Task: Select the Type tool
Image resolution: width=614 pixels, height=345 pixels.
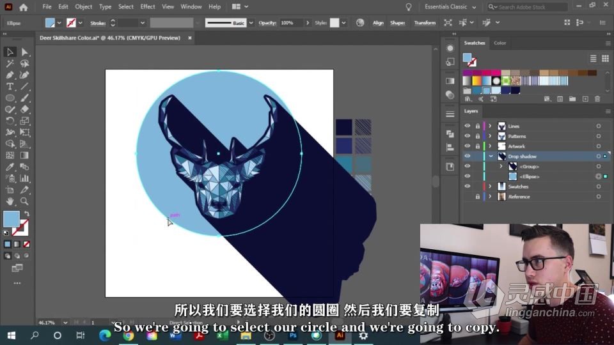Action: (x=10, y=86)
